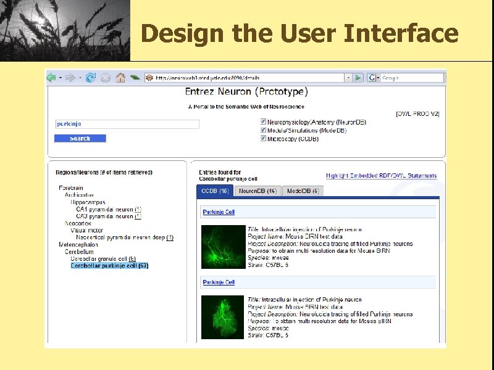Open the first Purkinje Cell link
The image size is (494, 370).
pos(219,212)
